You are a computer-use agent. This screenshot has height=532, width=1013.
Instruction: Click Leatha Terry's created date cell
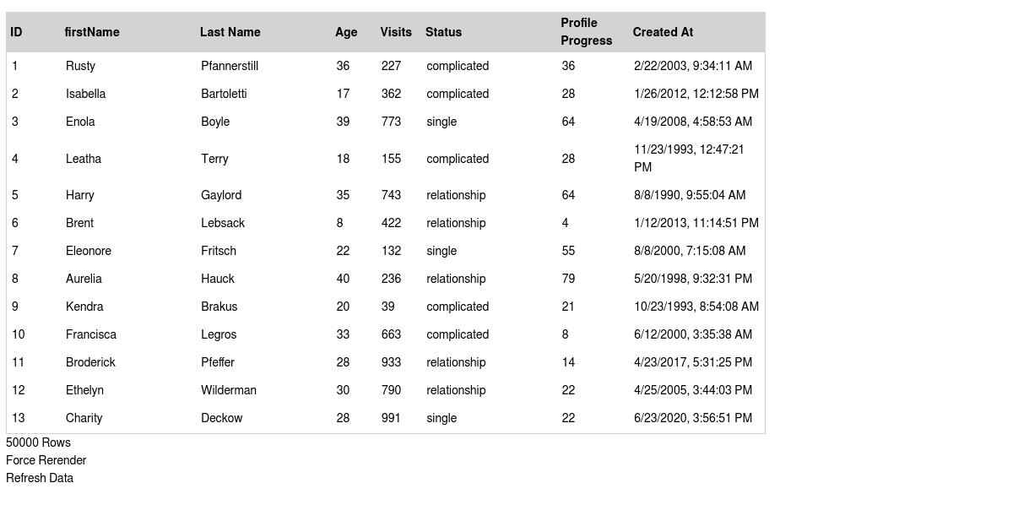689,158
